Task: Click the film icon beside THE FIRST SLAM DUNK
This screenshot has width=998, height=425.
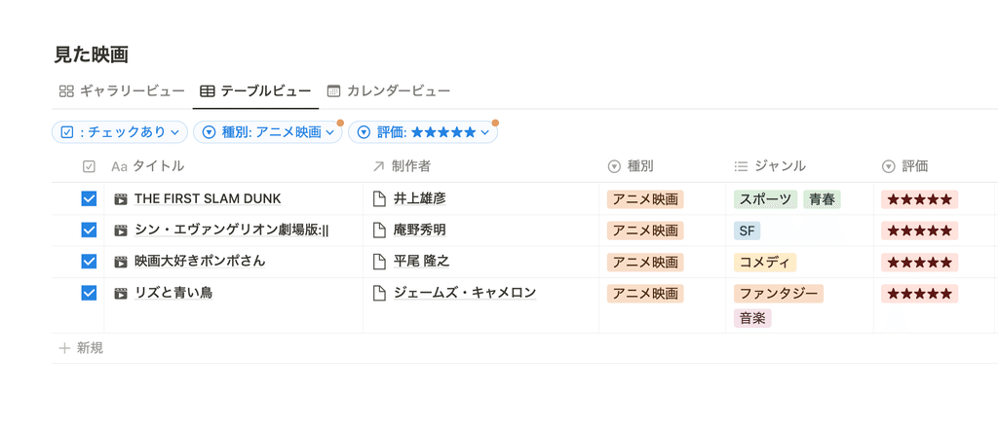Action: [120, 198]
